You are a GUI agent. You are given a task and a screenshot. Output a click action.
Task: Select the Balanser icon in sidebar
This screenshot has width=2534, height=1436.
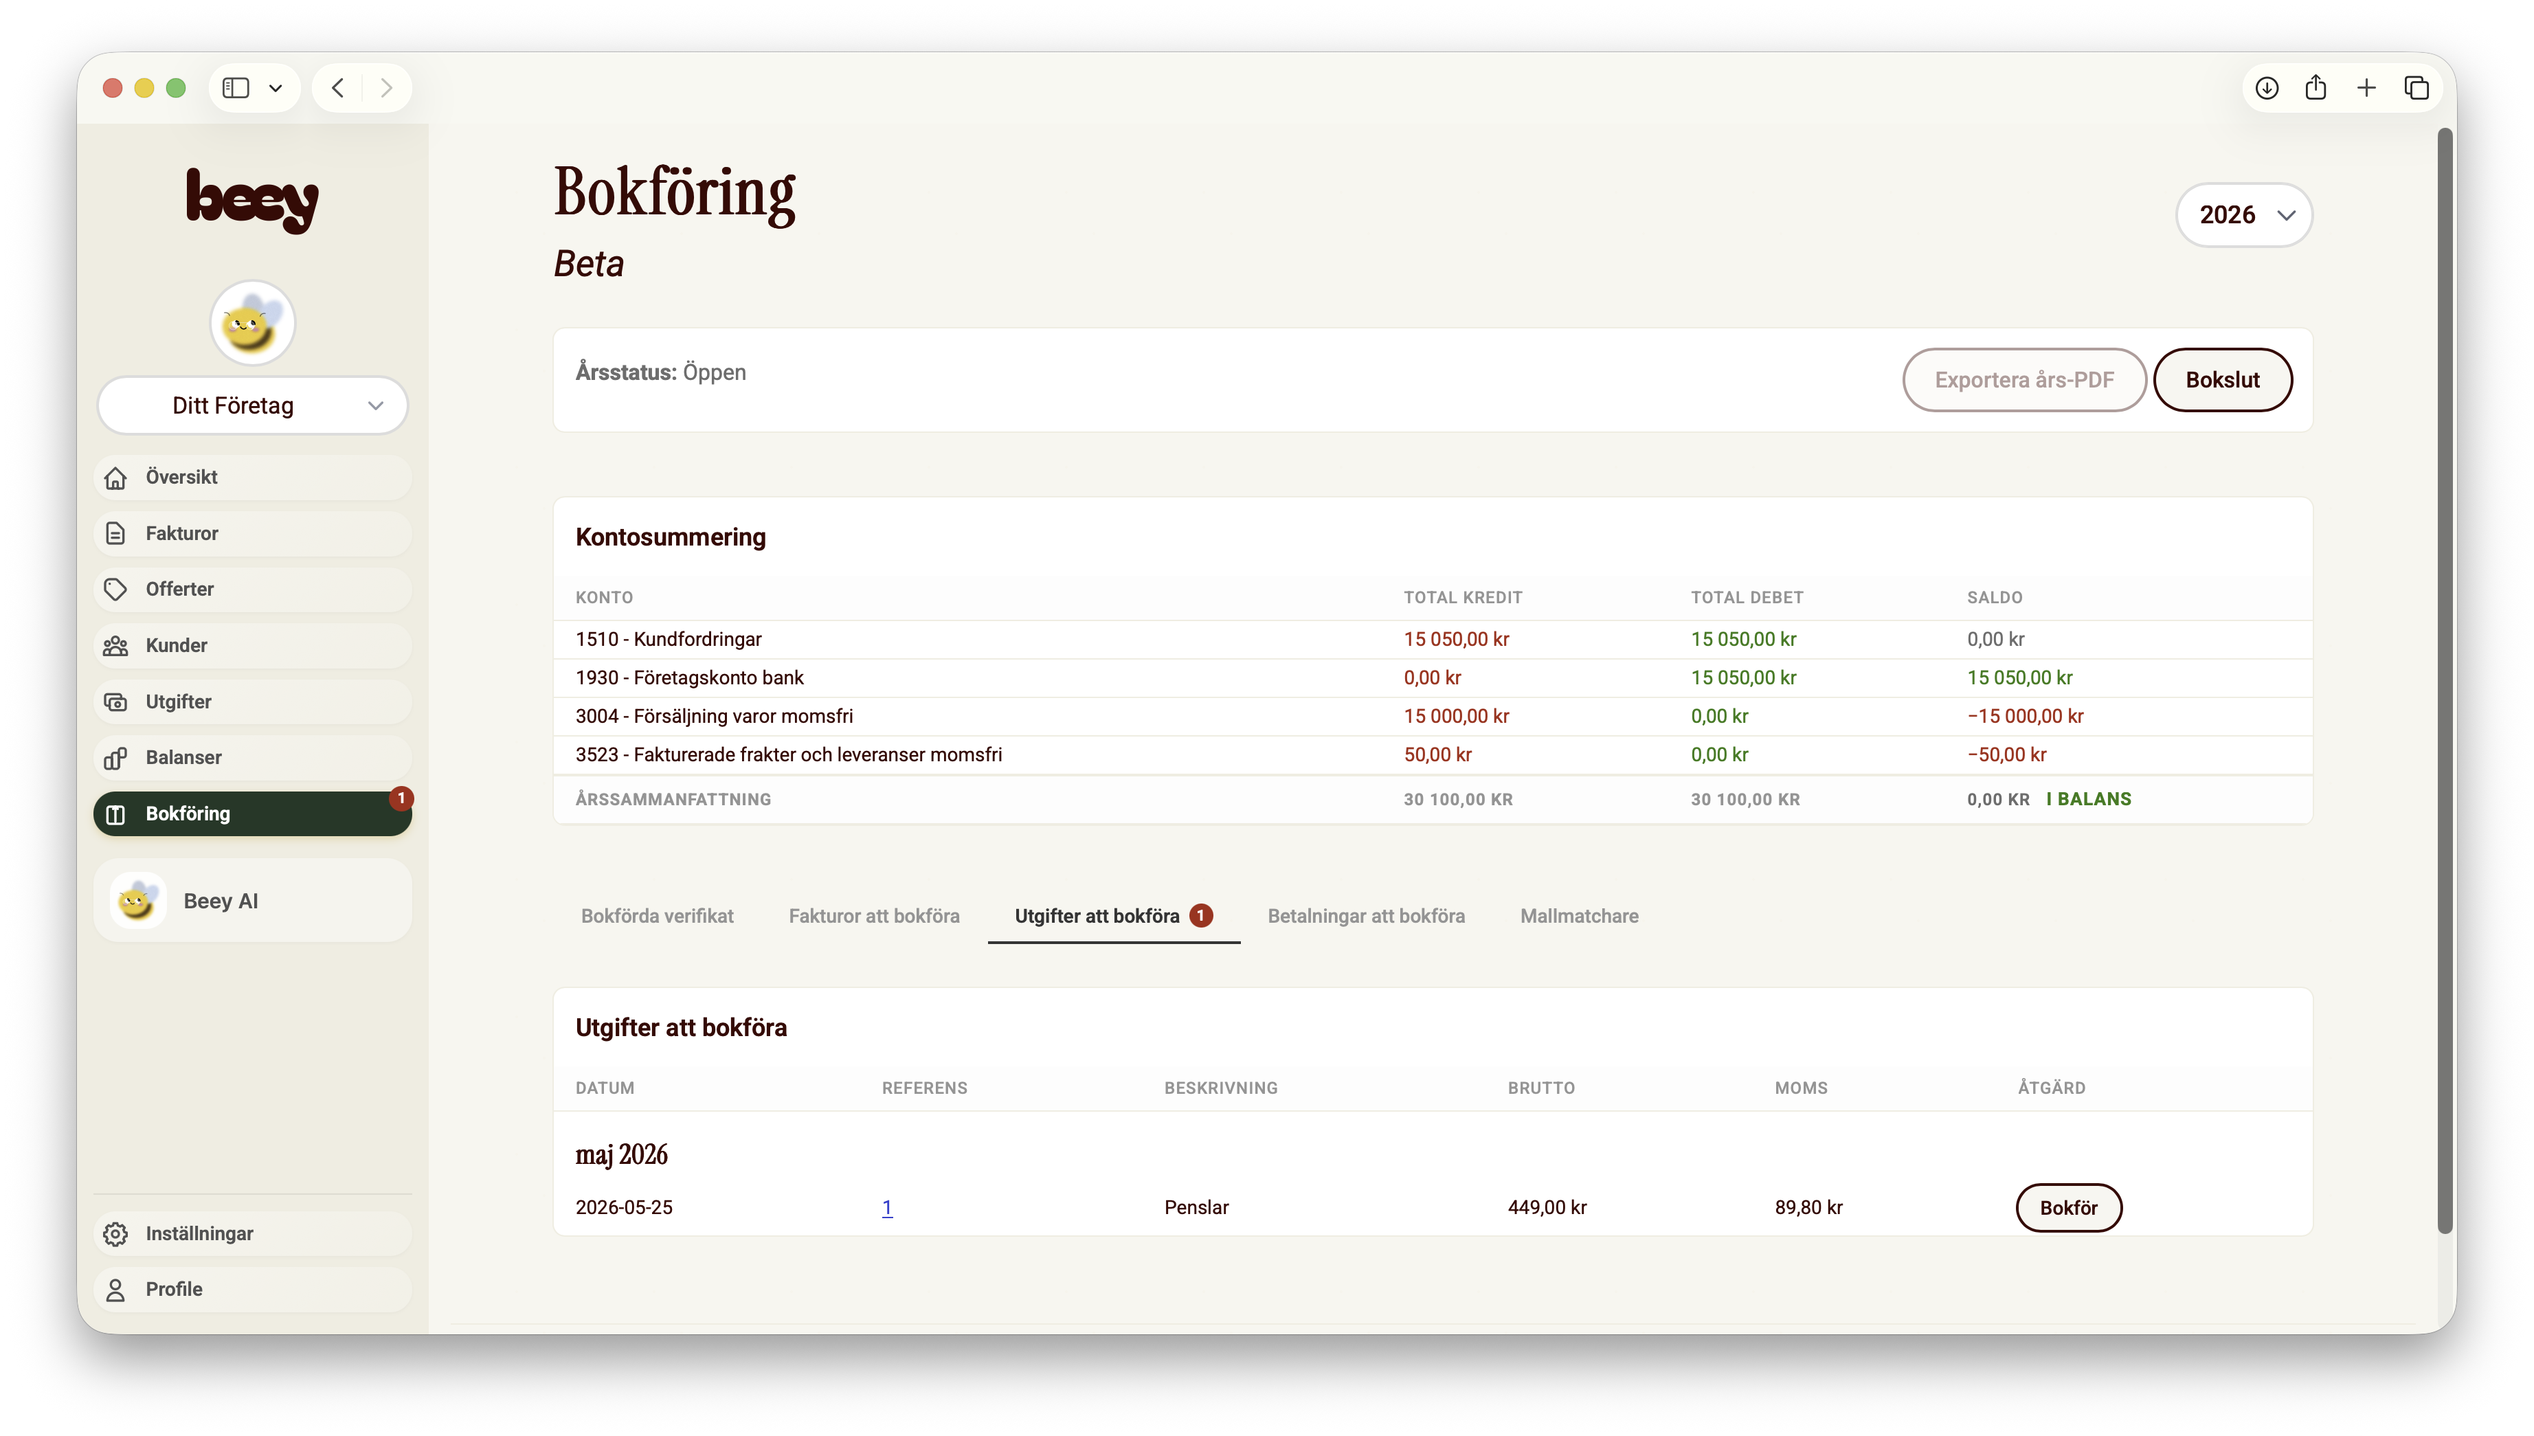pos(115,757)
